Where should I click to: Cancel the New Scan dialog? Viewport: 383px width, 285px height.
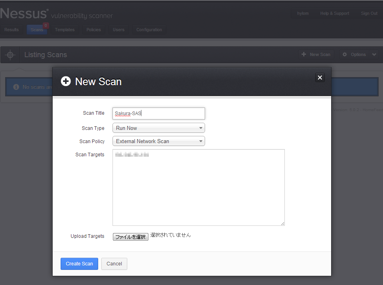click(x=115, y=264)
